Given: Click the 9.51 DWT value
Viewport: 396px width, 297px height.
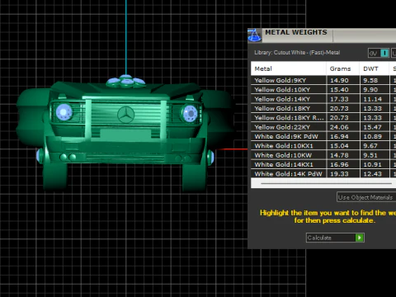Looking at the screenshot, I should point(370,155).
